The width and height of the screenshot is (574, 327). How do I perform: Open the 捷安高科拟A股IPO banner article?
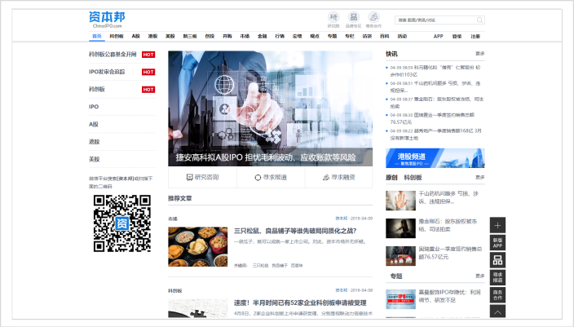point(270,108)
